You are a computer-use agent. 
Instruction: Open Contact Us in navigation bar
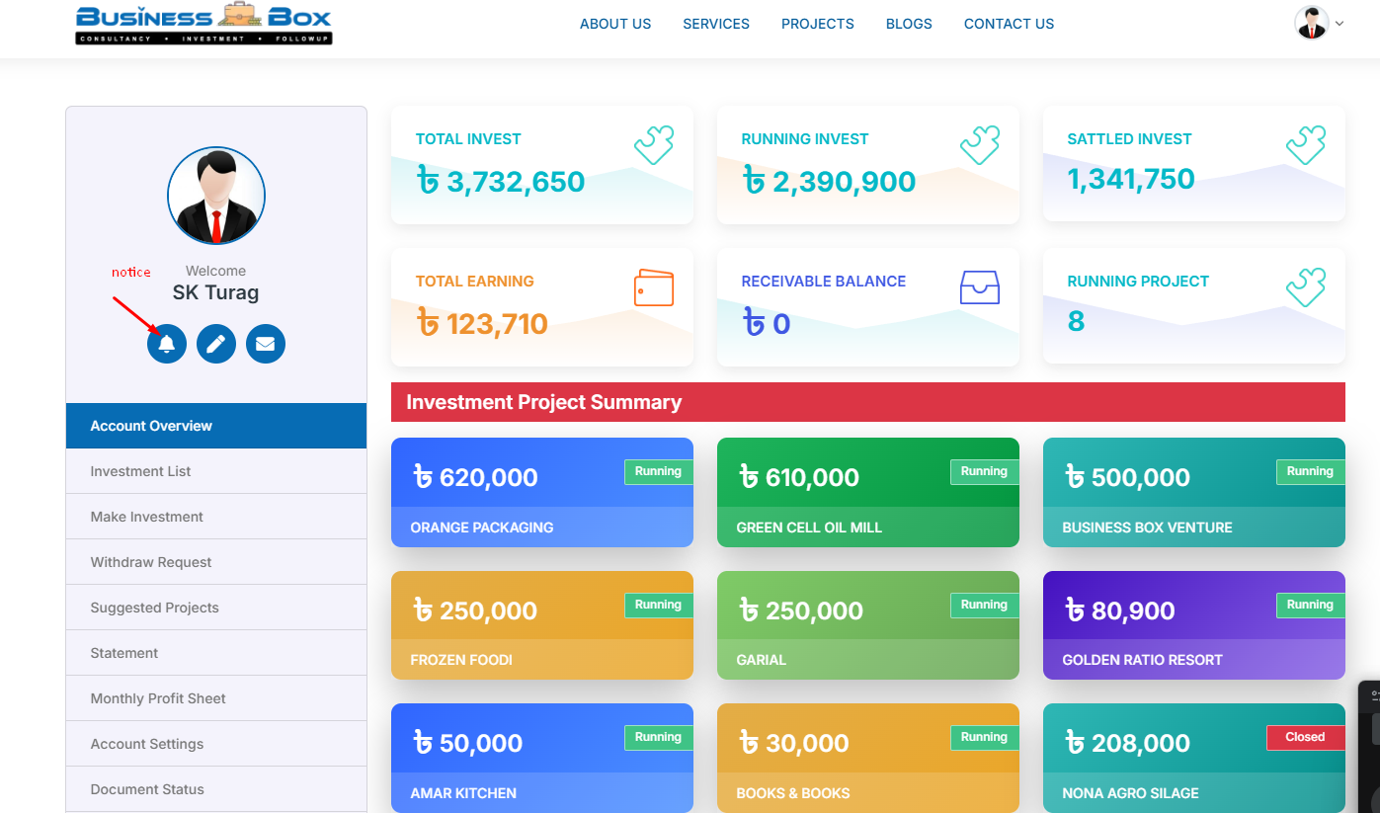[x=1009, y=24]
